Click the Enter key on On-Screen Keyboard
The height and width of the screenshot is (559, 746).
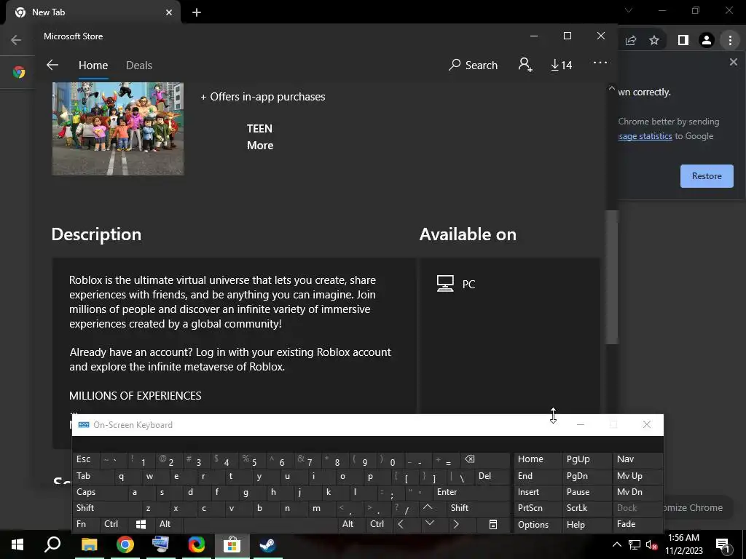click(x=471, y=492)
